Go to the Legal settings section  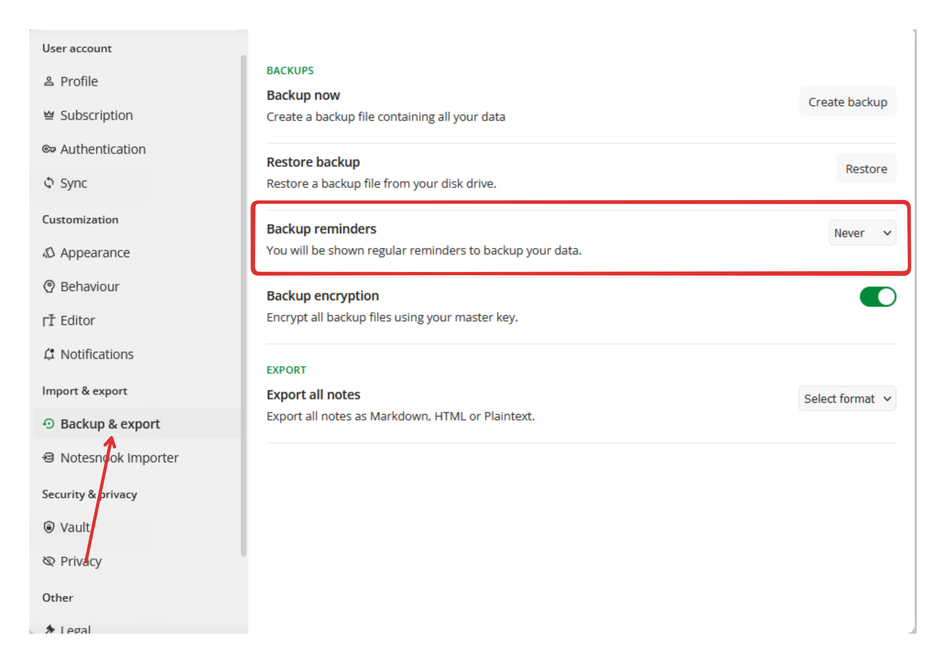coord(76,629)
